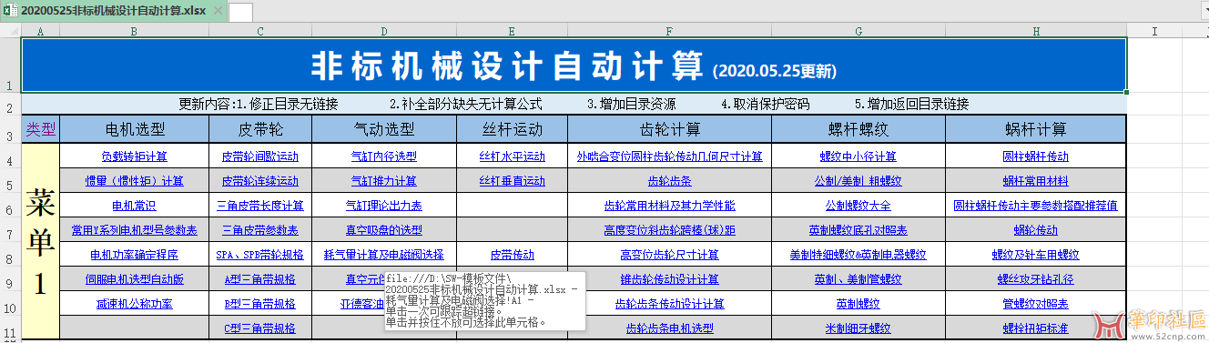The image size is (1209, 343).
Task: Click the 电机选型 category header cell
Action: [134, 128]
